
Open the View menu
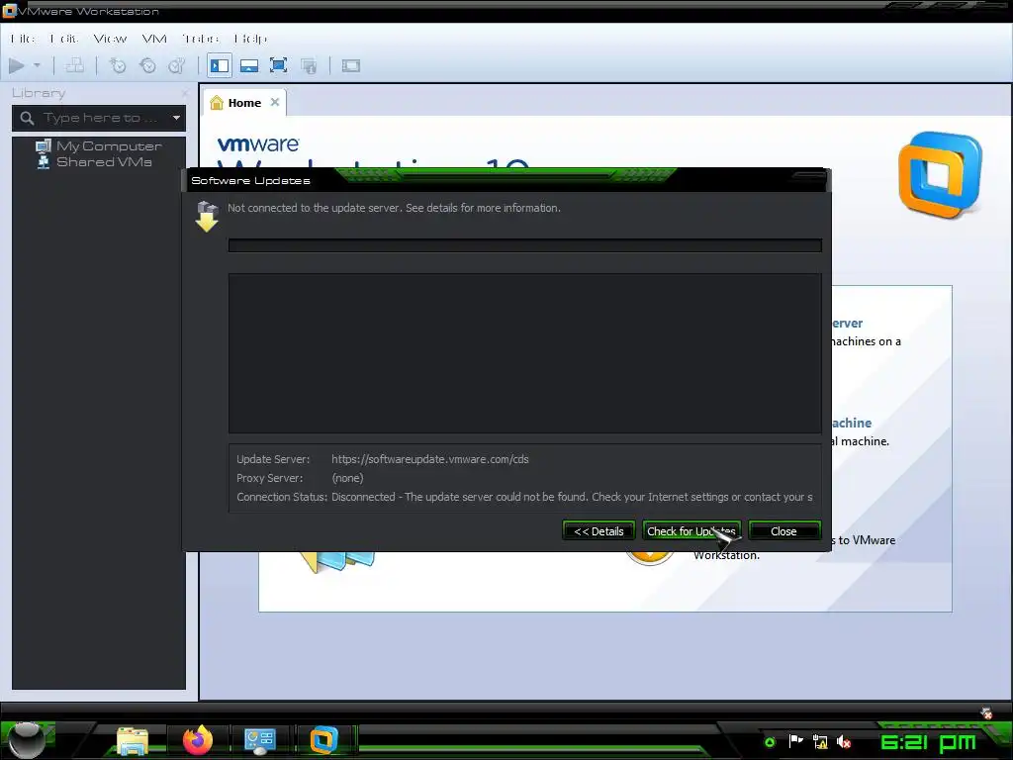click(111, 39)
